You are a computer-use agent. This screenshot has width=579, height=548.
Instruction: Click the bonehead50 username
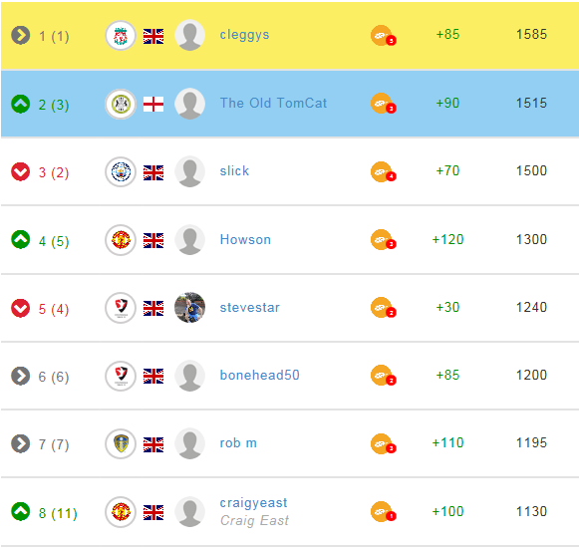(259, 376)
